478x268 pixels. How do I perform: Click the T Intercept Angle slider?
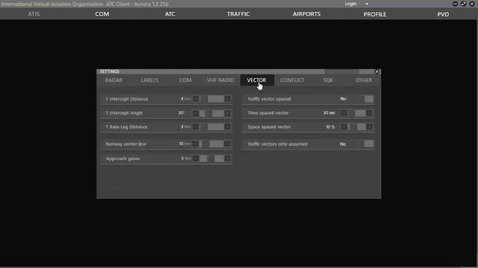(211, 113)
